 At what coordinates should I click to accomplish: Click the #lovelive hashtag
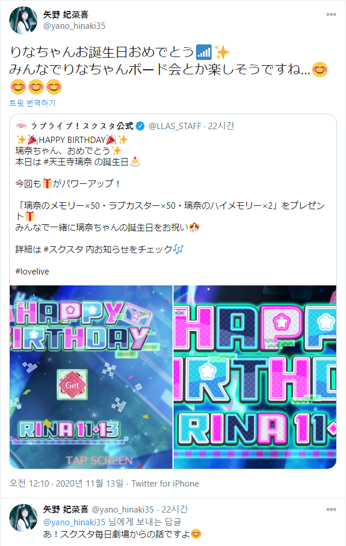[32, 271]
